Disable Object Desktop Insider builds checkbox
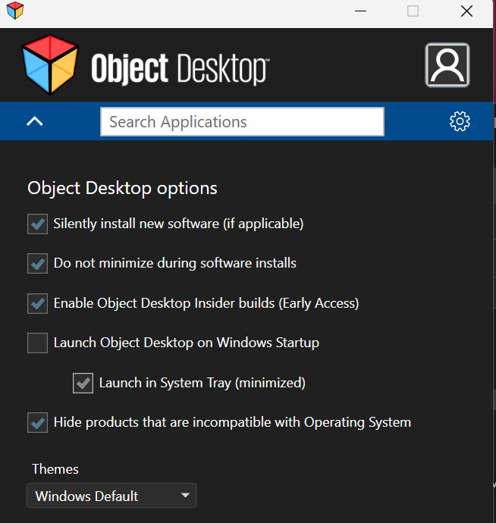Viewport: 496px width, 523px height. pos(37,303)
